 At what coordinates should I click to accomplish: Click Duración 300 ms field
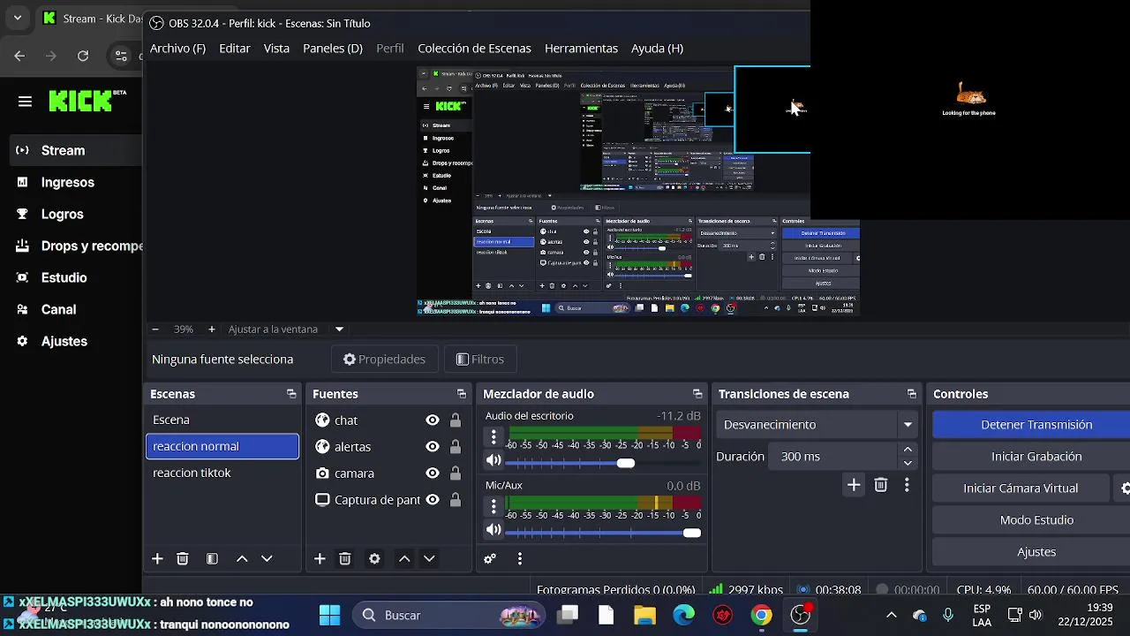[832, 457]
